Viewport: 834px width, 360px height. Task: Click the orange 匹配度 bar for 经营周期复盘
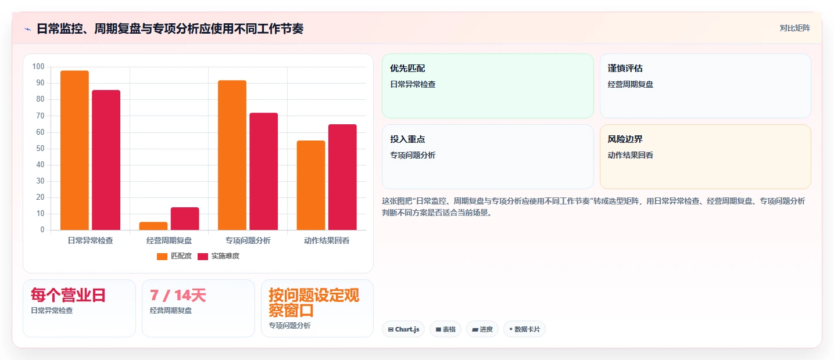[153, 226]
